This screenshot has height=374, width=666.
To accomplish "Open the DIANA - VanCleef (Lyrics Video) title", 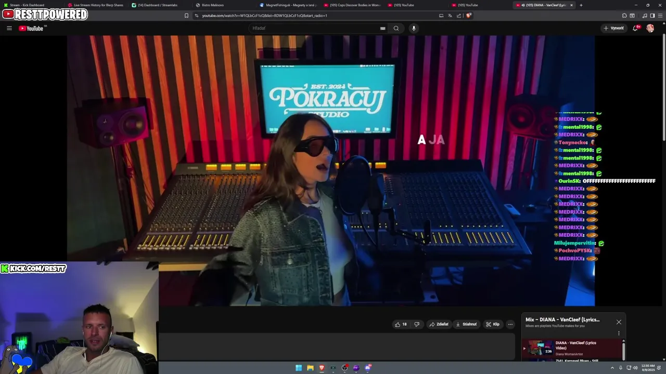I will click(x=575, y=345).
